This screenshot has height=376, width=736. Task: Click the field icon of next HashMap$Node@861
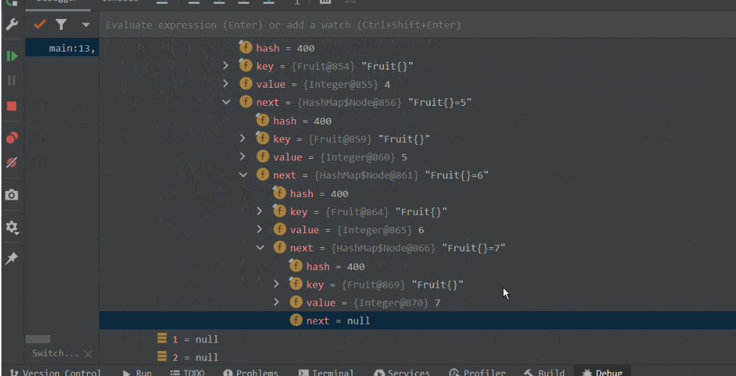(x=263, y=175)
